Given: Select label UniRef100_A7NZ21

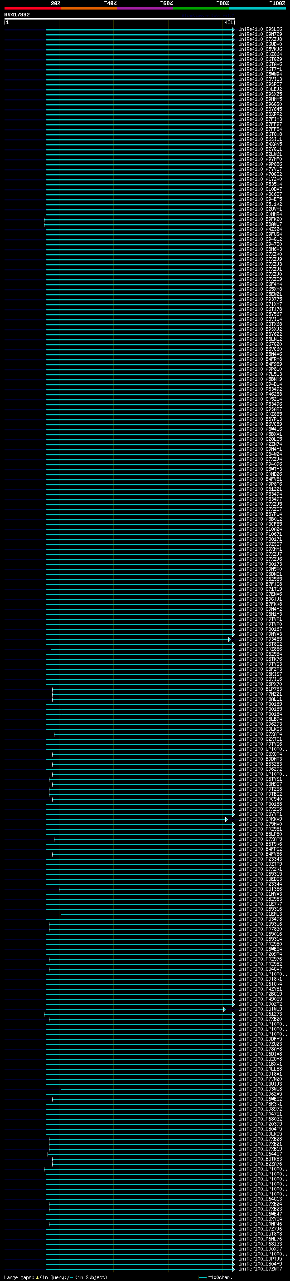Looking at the screenshot, I should [260, 694].
